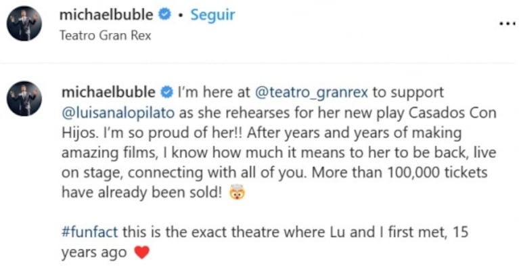
Task: Click the dot separator before Seguir
Action: point(181,16)
